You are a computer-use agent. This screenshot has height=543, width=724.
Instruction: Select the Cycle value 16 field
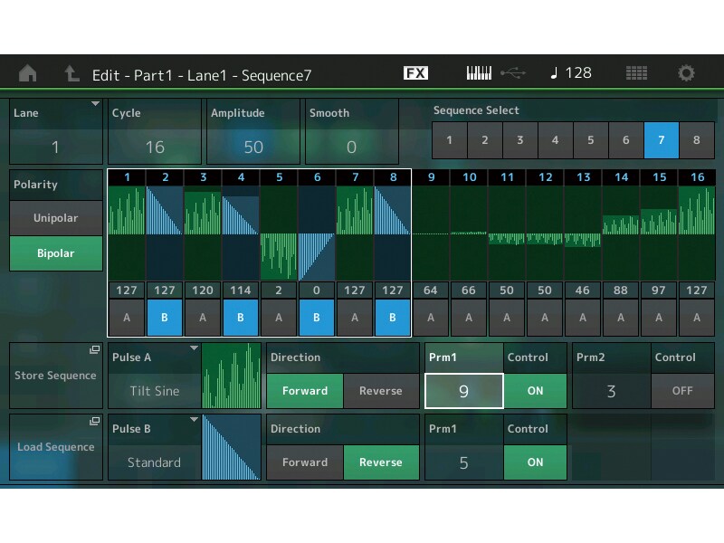(x=155, y=147)
